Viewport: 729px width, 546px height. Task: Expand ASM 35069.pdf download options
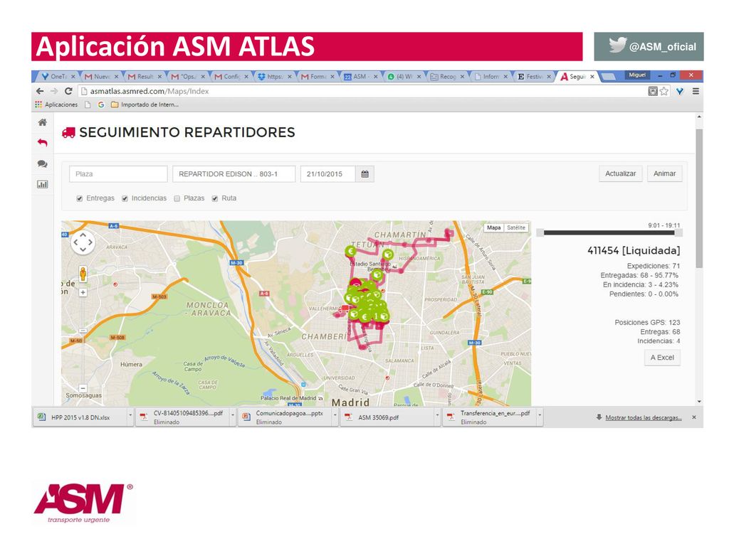coord(437,417)
